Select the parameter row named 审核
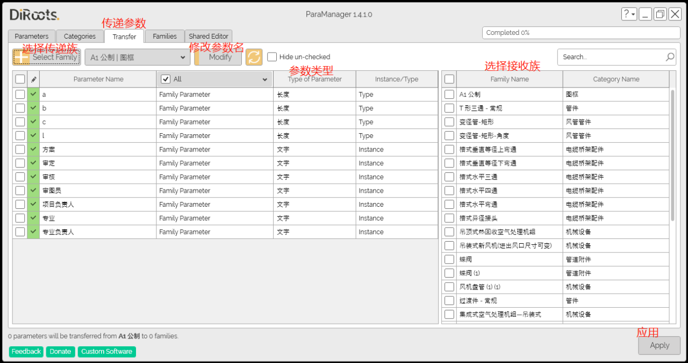This screenshot has width=688, height=363. click(225, 177)
